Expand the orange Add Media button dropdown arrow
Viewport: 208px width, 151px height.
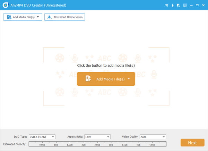pyautogui.click(x=129, y=79)
